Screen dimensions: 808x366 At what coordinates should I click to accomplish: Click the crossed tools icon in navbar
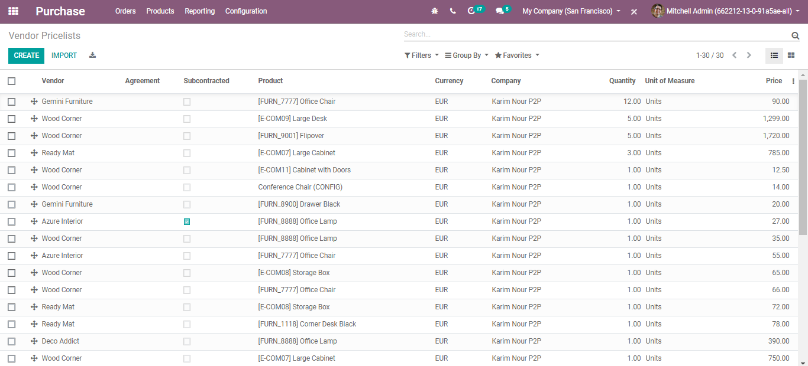click(x=634, y=11)
